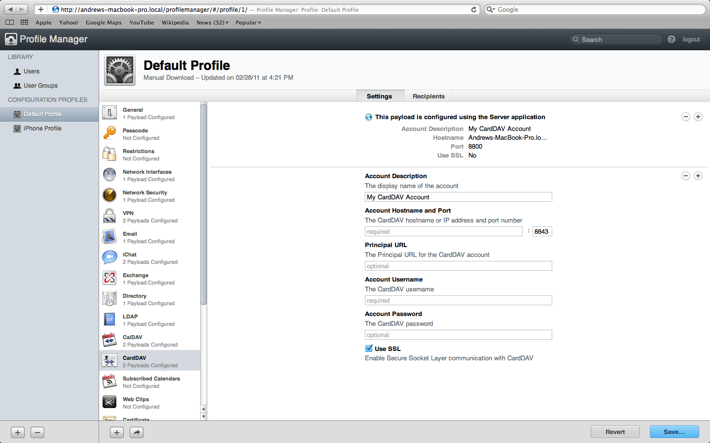Select the CalDAV calendar icon

coord(109,340)
